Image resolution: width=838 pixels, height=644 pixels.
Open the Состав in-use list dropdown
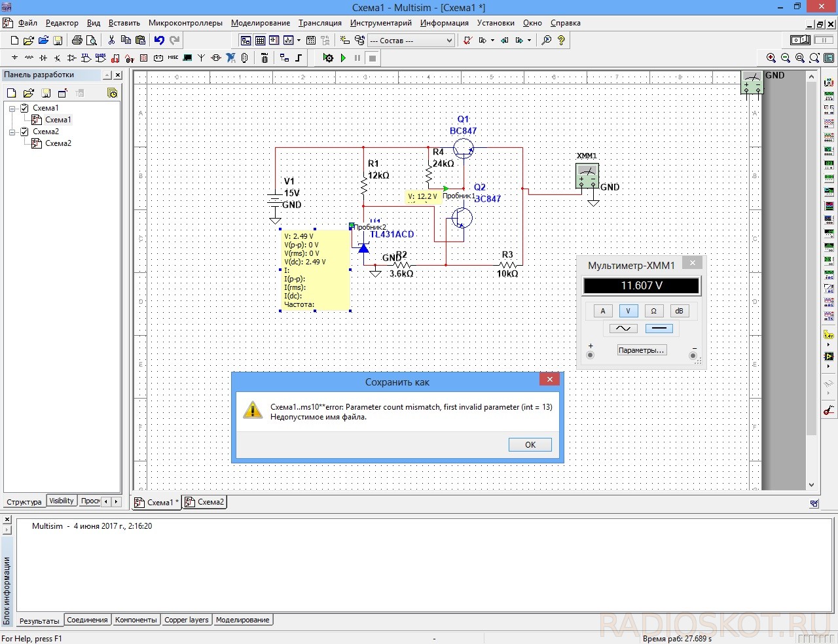point(449,41)
